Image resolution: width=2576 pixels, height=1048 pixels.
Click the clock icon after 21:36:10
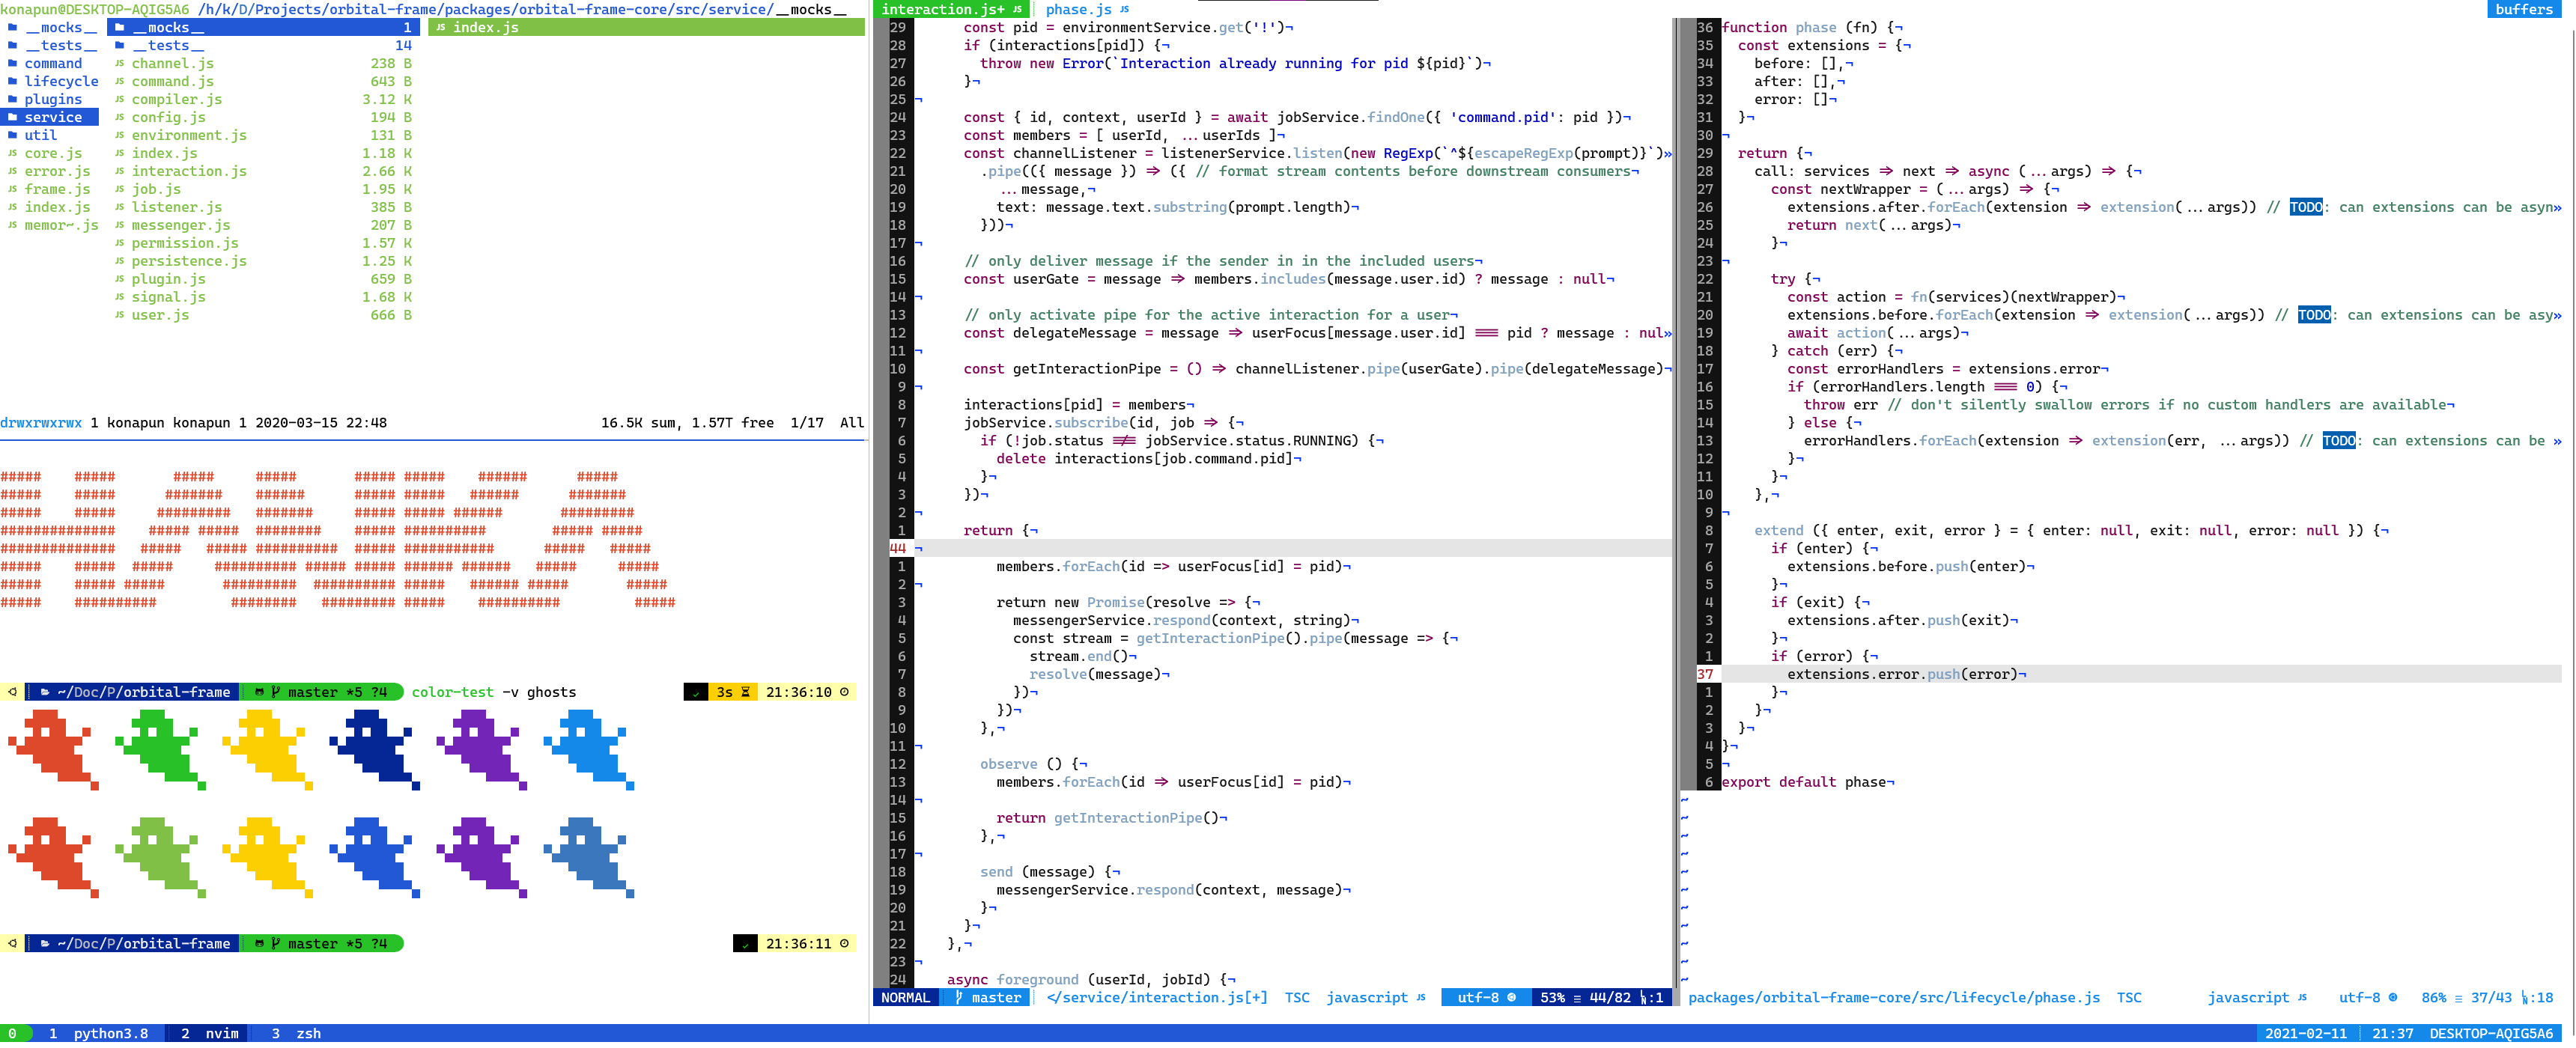point(844,692)
